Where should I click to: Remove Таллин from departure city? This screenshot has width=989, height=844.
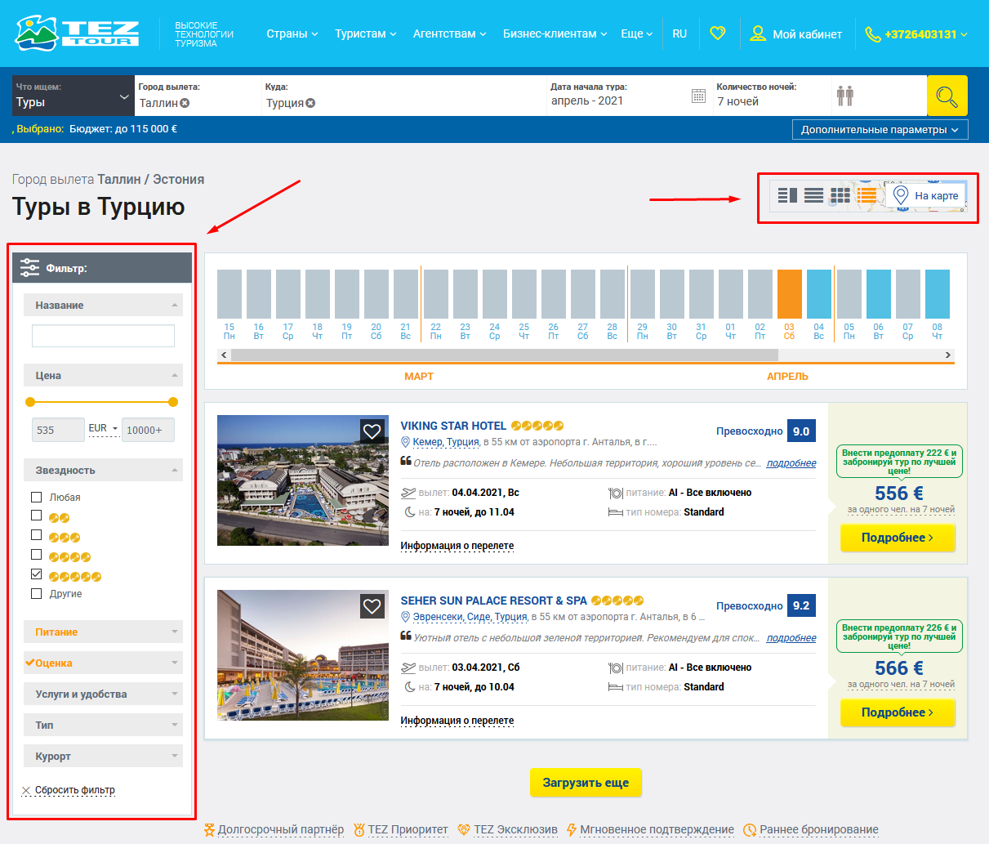pos(185,103)
